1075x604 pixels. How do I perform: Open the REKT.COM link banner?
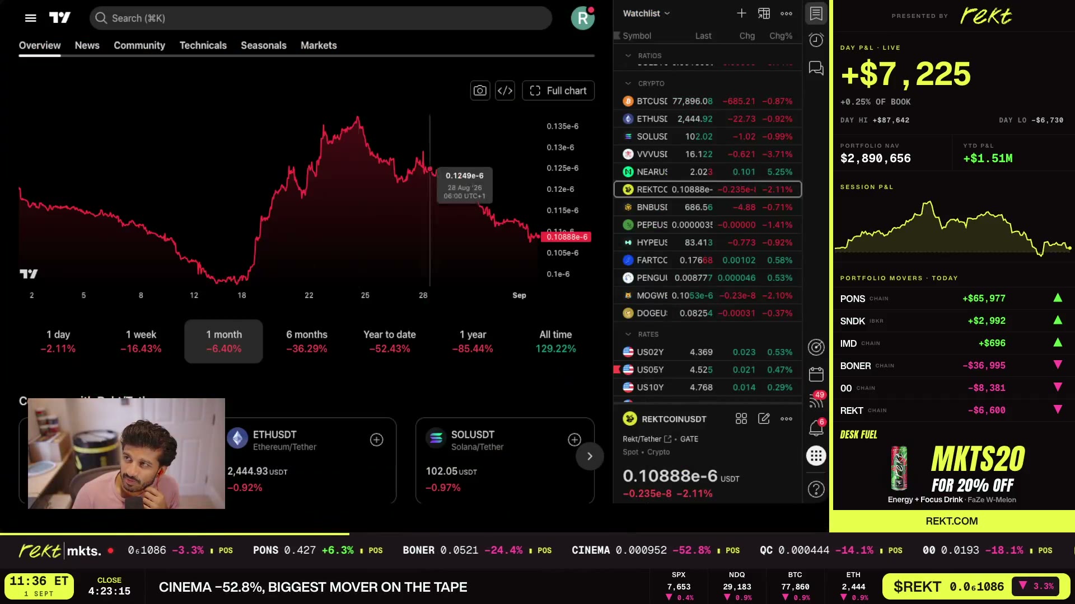(951, 521)
